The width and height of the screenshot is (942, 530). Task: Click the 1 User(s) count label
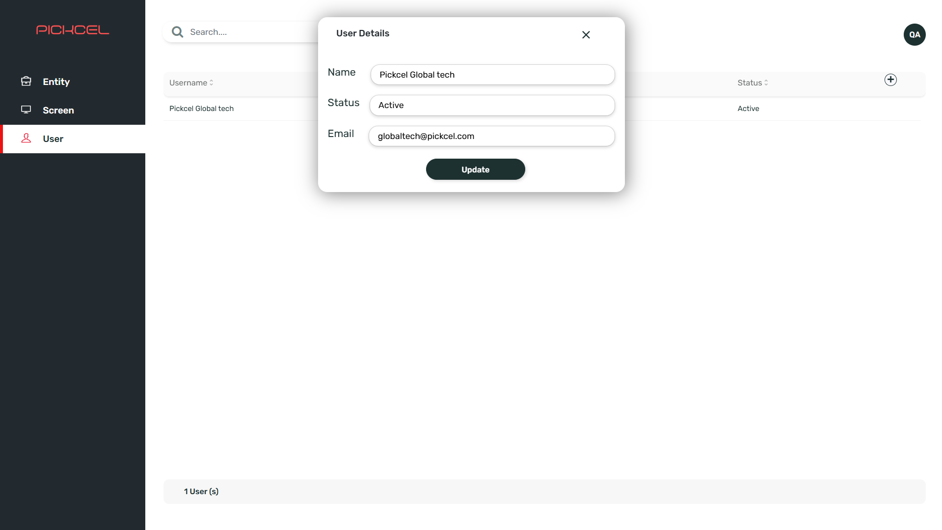point(201,491)
